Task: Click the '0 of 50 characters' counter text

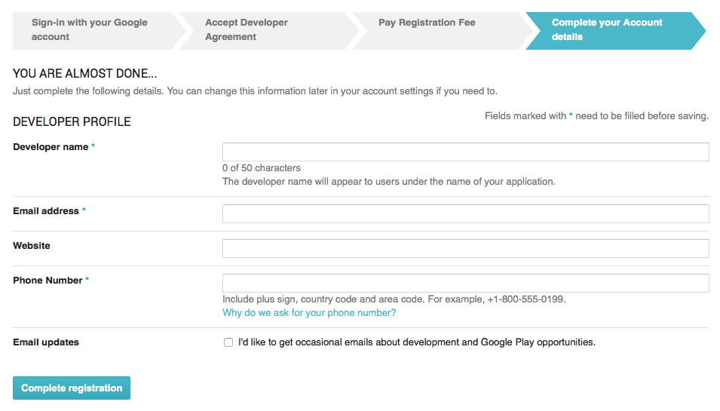Action: [262, 168]
